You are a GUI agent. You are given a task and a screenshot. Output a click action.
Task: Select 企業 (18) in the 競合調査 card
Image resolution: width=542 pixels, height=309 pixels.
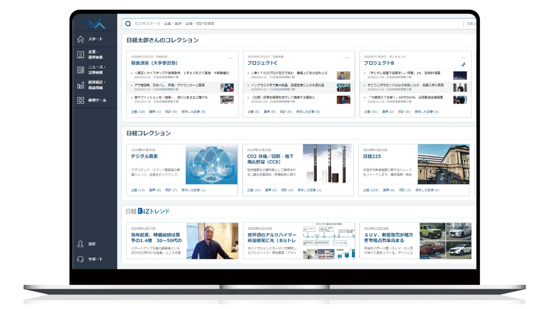click(x=137, y=112)
